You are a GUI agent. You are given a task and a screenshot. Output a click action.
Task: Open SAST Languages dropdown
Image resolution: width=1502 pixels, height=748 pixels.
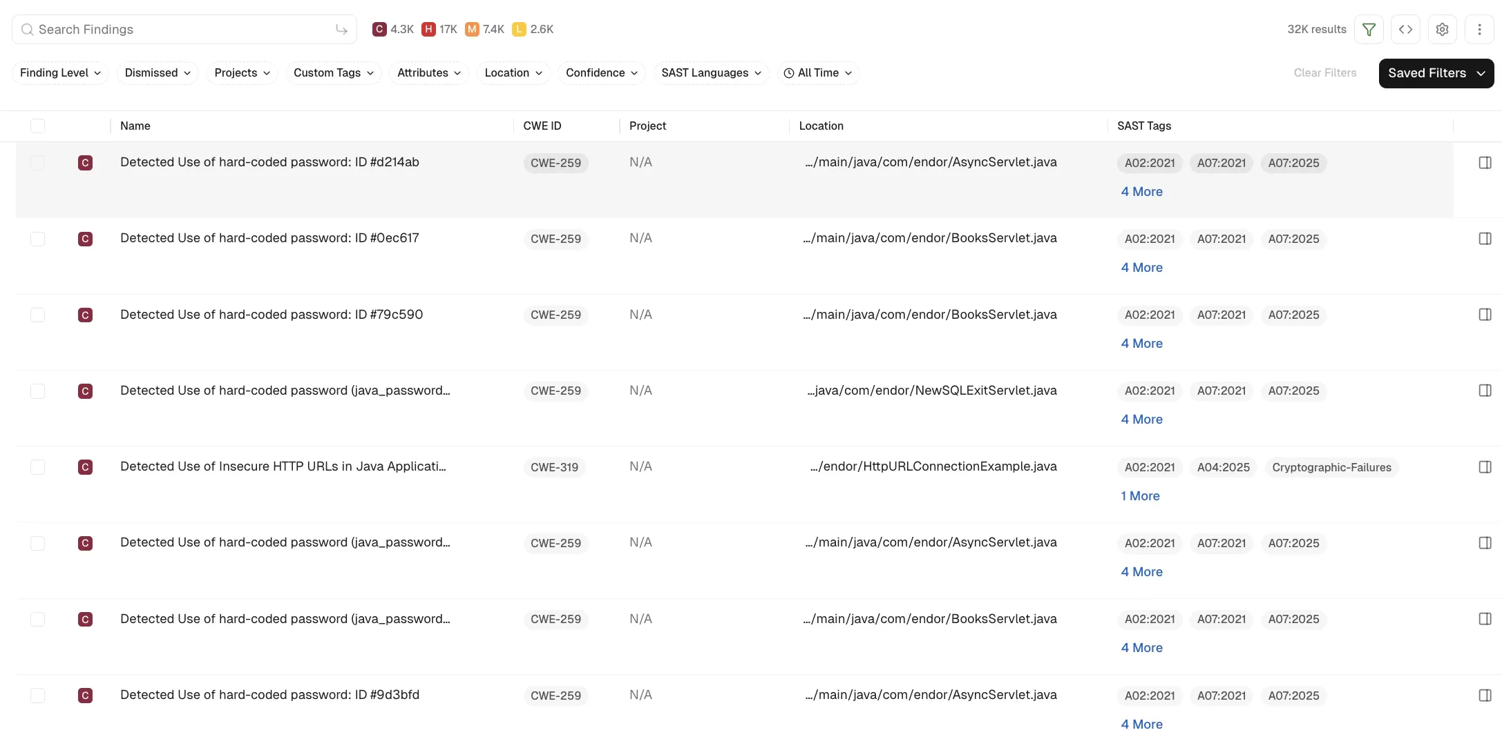(712, 72)
